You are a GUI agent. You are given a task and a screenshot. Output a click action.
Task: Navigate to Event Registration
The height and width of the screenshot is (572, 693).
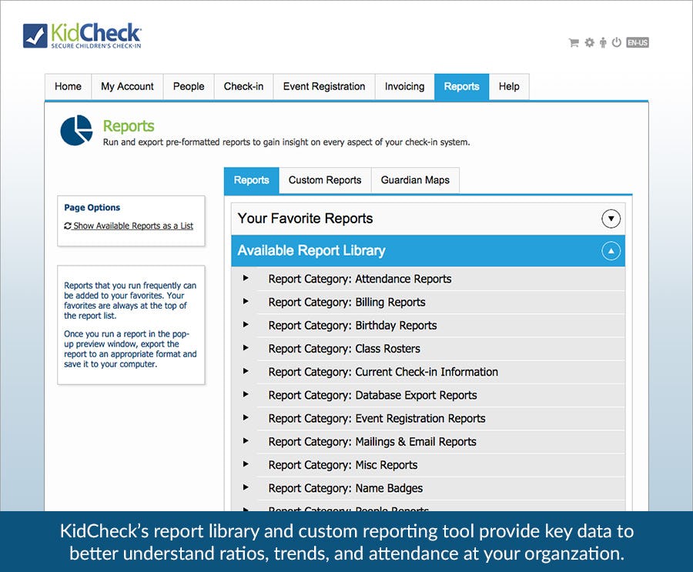(323, 86)
